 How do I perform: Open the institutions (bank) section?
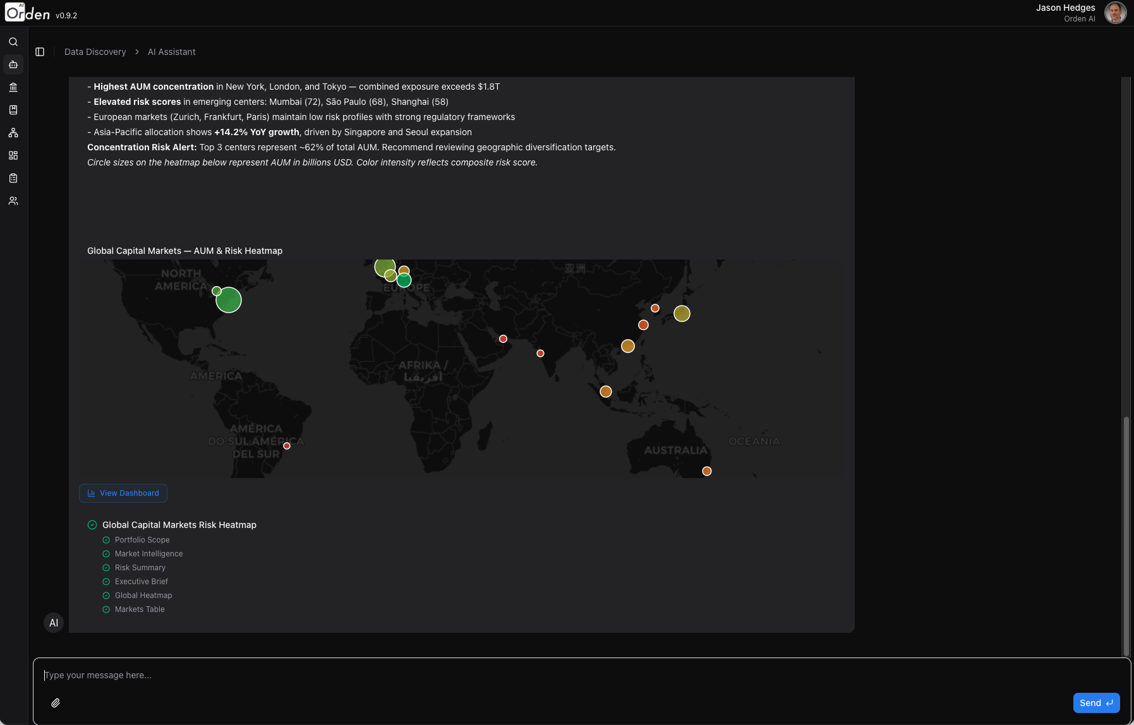tap(13, 87)
